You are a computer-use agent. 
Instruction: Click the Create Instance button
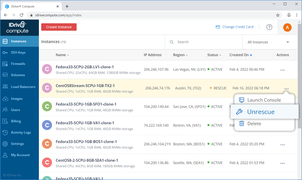[x=59, y=27]
